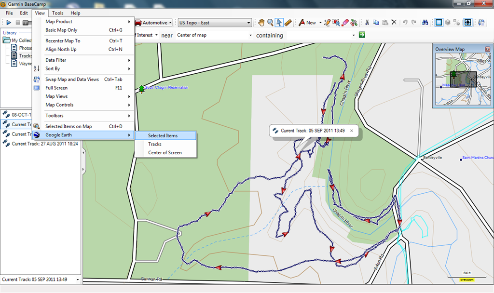Select the 27 AUG 2011 track item
494x293 pixels.
[x=44, y=144]
